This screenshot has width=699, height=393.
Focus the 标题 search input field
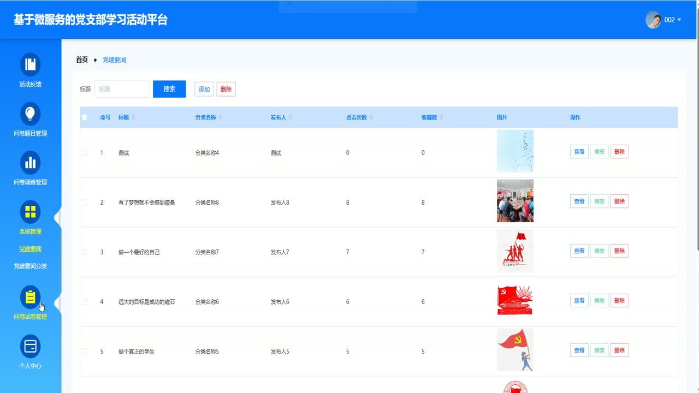click(122, 89)
